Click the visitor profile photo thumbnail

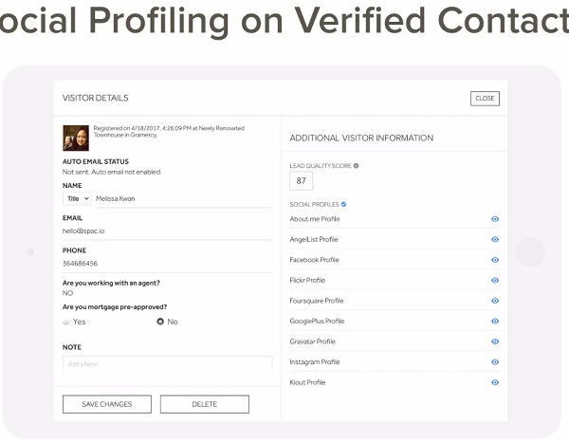(x=76, y=138)
